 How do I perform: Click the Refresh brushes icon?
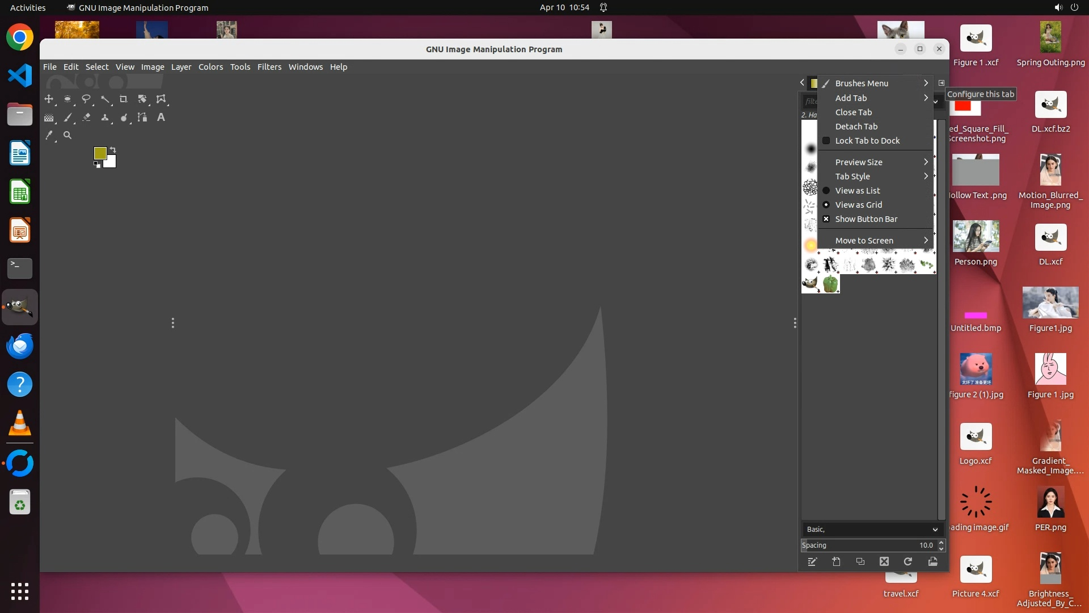[x=907, y=561]
